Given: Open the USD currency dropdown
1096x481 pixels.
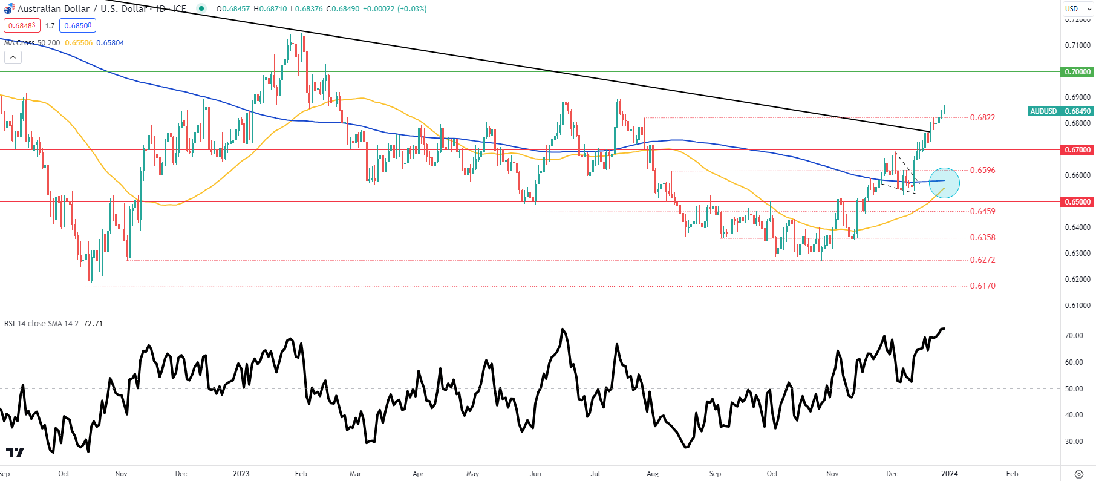Looking at the screenshot, I should [1078, 9].
